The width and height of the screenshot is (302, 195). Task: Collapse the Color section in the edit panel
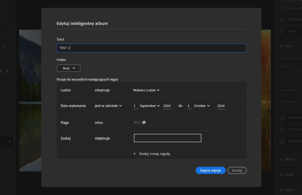[281, 46]
